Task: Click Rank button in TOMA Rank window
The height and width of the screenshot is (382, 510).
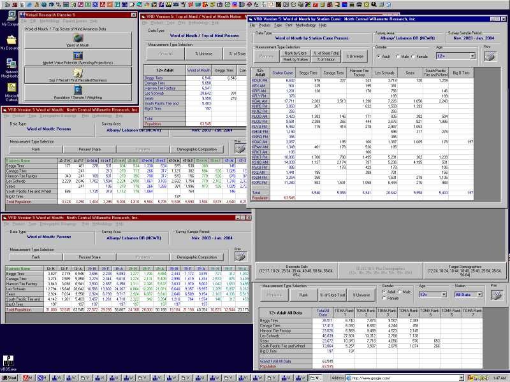Action: 303,295
